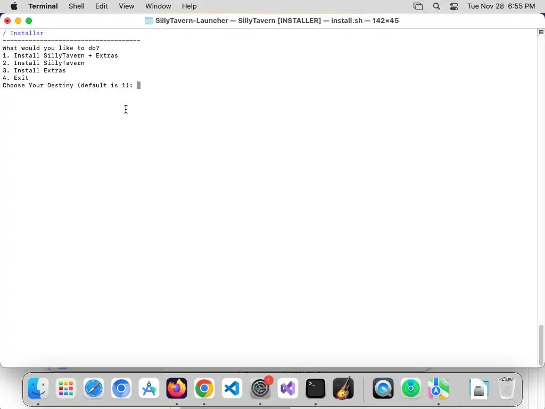
Task: Click the split pane icon at terminal top-right
Action: click(541, 32)
